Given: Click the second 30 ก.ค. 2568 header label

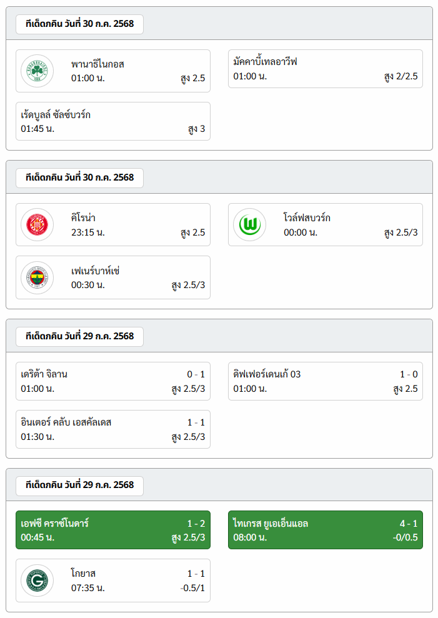Looking at the screenshot, I should pyautogui.click(x=79, y=177).
